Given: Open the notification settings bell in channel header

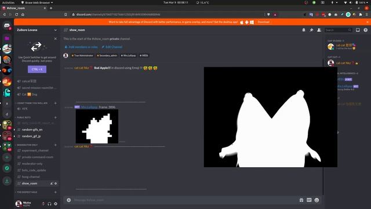Looking at the screenshot, I should 304,30.
